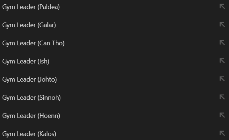Click the arrow icon for Gym Leader (Ish)
Image resolution: width=229 pixels, height=140 pixels.
point(222,61)
